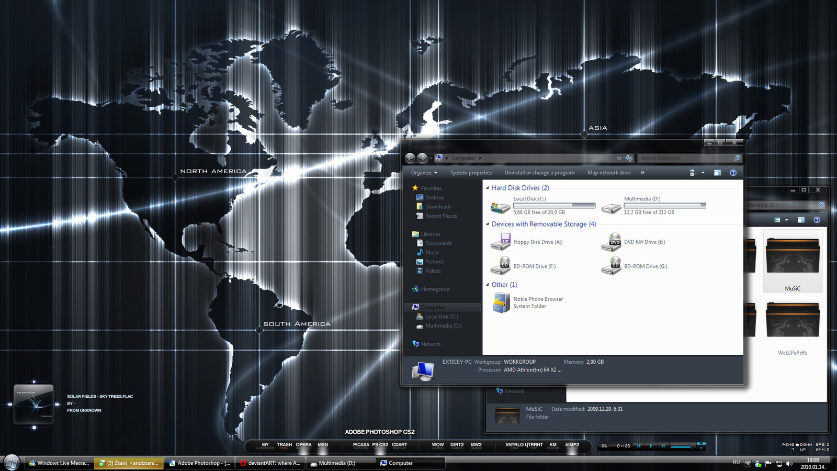
Task: Launch PS CS2 from the dock
Action: tap(380, 446)
